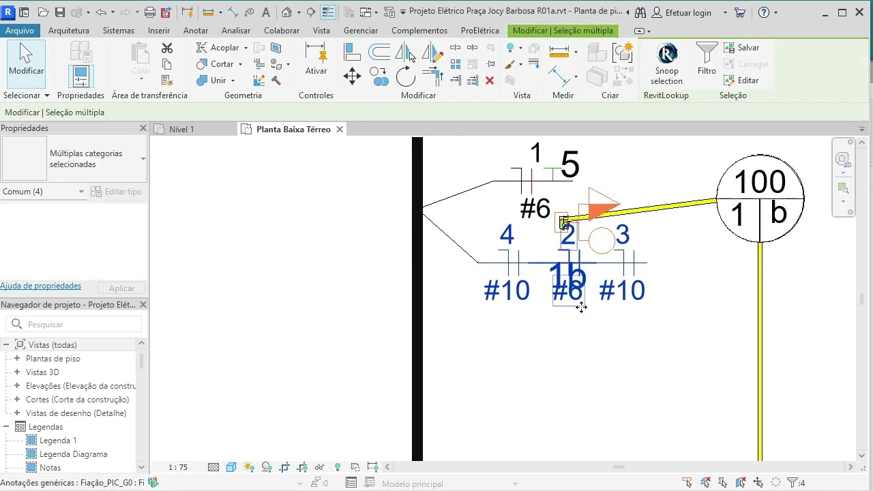Expand Vistas 3D tree node

[x=17, y=372]
